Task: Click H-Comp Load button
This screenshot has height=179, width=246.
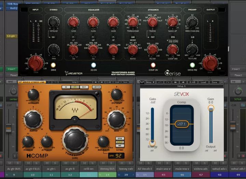Action: click(117, 82)
